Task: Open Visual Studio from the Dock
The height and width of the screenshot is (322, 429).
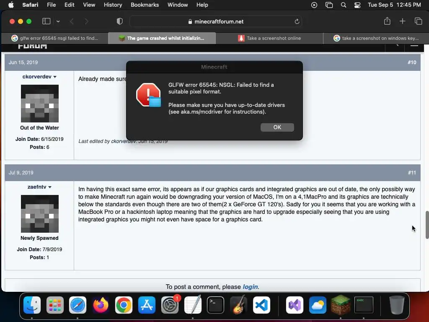Action: point(295,305)
